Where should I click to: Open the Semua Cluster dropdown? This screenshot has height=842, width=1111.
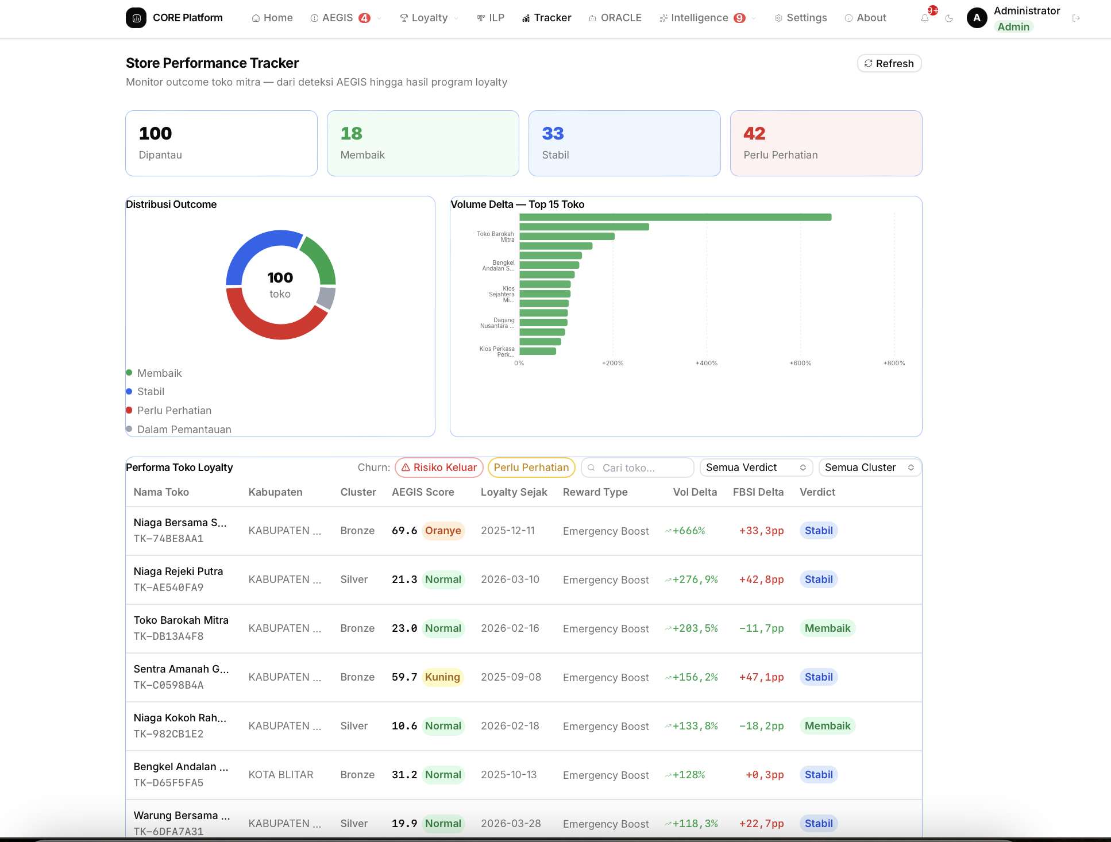point(870,468)
